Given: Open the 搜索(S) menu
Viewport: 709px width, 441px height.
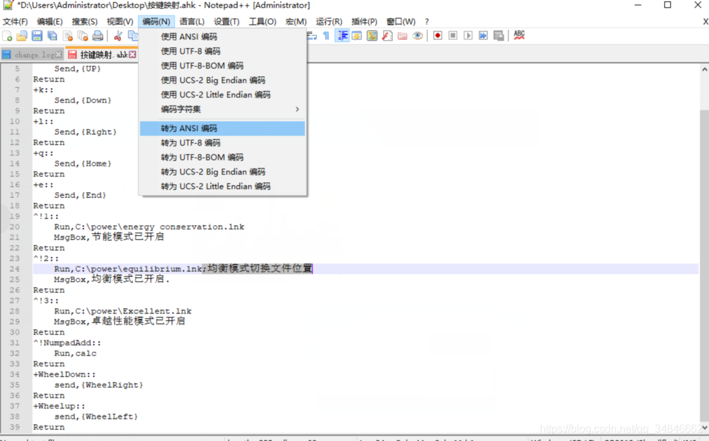Looking at the screenshot, I should pyautogui.click(x=84, y=21).
